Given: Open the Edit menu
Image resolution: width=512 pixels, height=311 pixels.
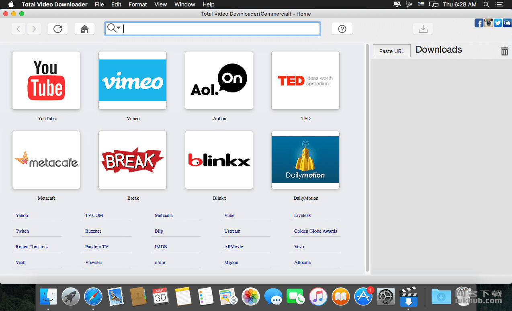Looking at the screenshot, I should 116,4.
